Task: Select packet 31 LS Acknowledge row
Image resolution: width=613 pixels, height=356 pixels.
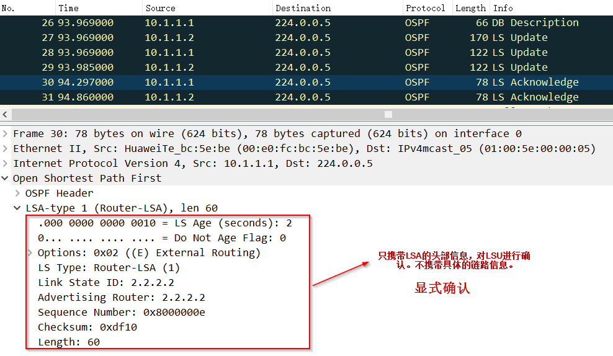Action: pyautogui.click(x=306, y=97)
